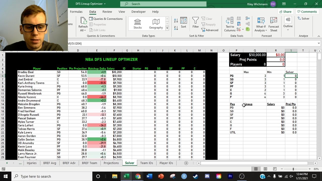Click the Share button
This screenshot has height=181, width=322.
click(286, 12)
